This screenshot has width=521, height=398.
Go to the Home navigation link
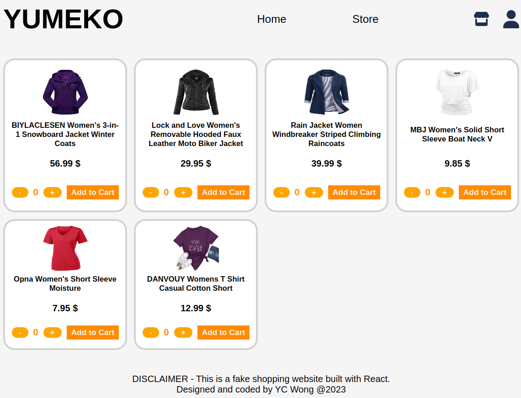[x=271, y=19]
